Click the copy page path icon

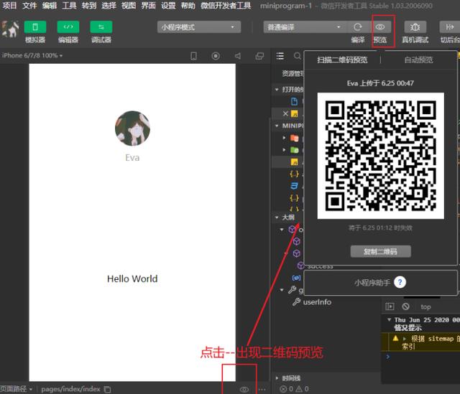tap(107, 389)
